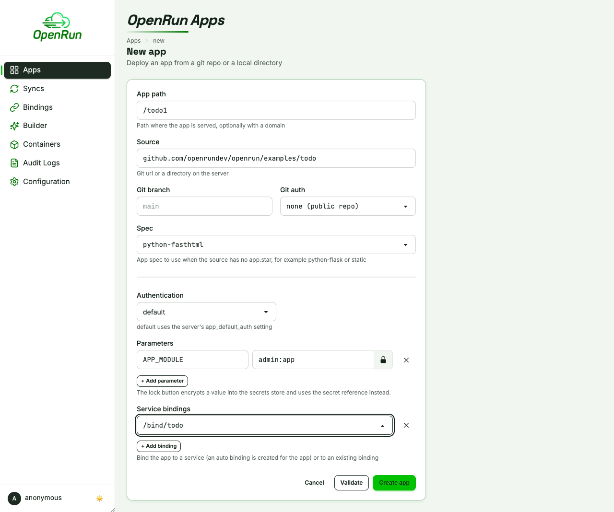Viewport: 614px width, 512px height.
Task: Click the lock icon to encrypt the parameter value
Action: [x=383, y=360]
